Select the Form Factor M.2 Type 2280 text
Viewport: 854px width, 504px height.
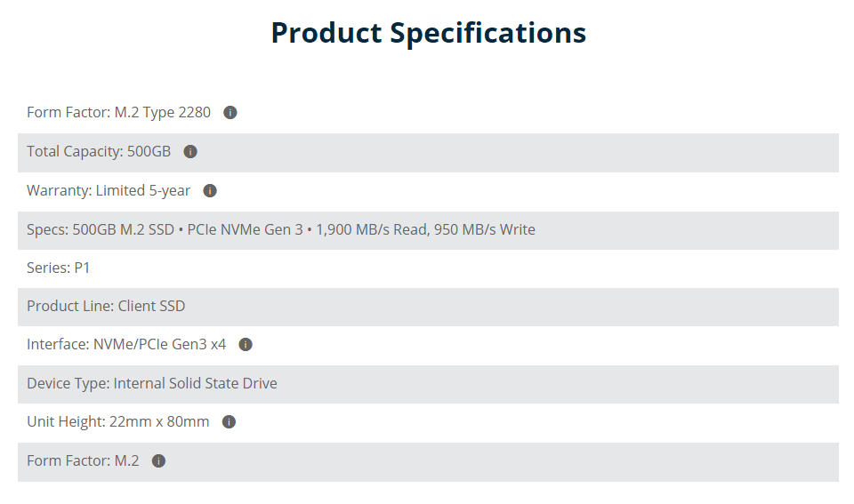[x=118, y=113]
